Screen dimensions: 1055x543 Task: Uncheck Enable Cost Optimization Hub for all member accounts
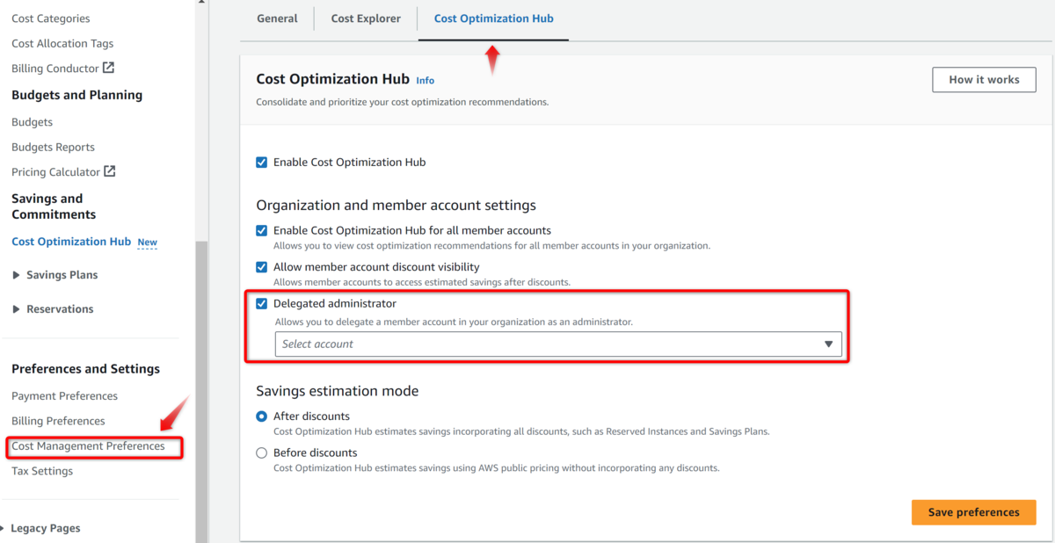point(261,231)
